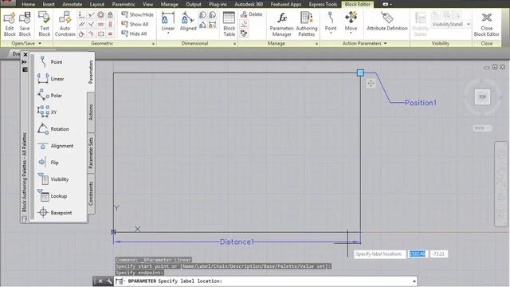Click Close Block Editor
Screen dimensions: 510x287
[486, 24]
